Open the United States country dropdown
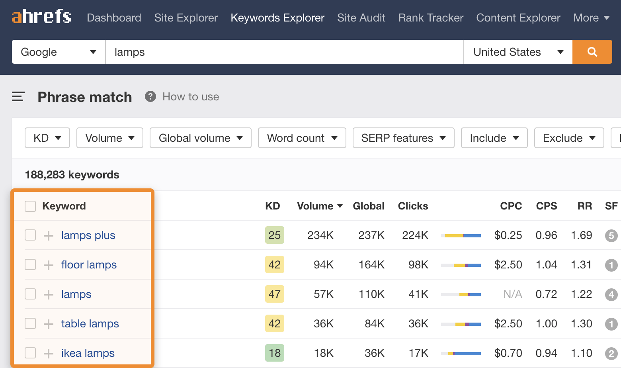The height and width of the screenshot is (368, 621). point(518,52)
